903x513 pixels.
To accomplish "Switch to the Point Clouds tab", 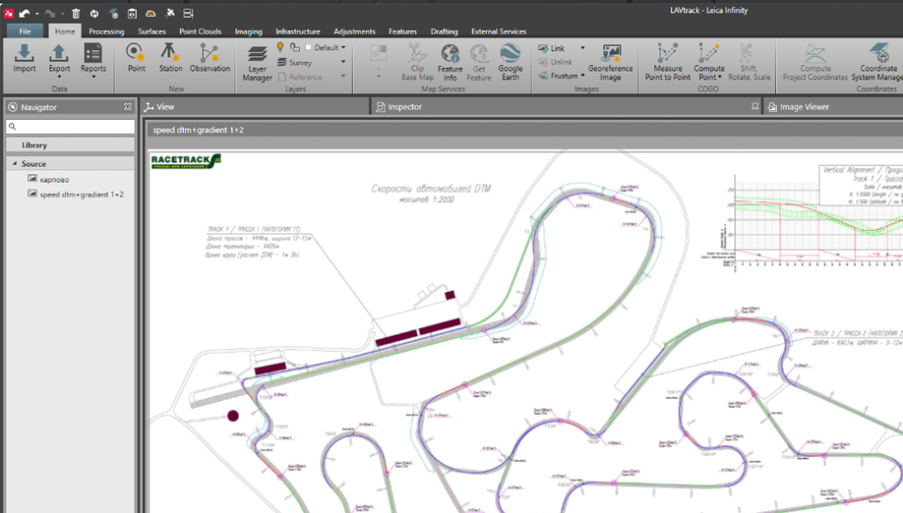I will tap(200, 32).
